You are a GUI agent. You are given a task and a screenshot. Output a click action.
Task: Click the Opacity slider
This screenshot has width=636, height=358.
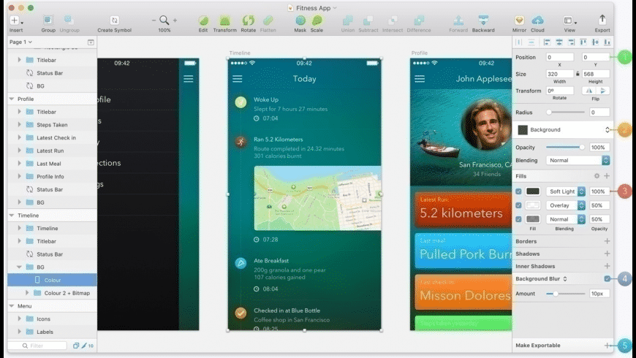565,147
